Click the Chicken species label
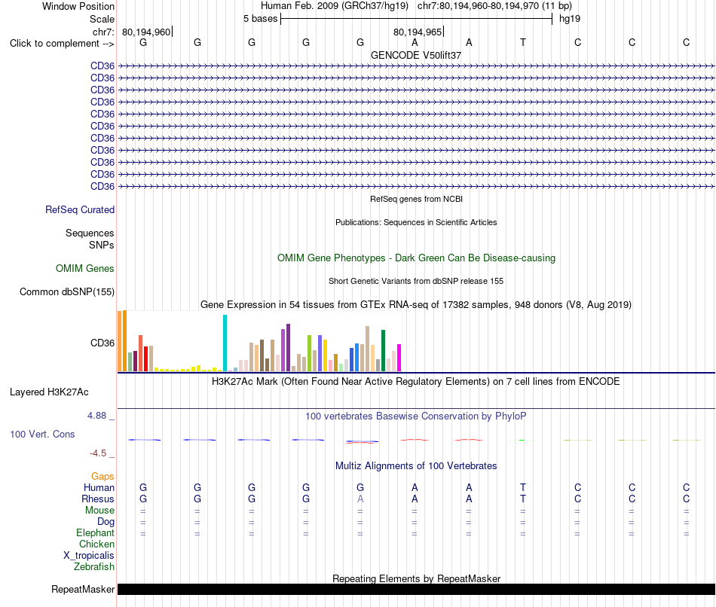716x607 pixels. (x=96, y=544)
